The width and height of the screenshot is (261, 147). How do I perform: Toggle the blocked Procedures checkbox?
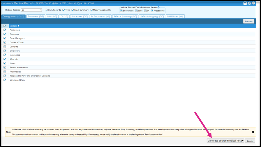pyautogui.click(x=152, y=11)
